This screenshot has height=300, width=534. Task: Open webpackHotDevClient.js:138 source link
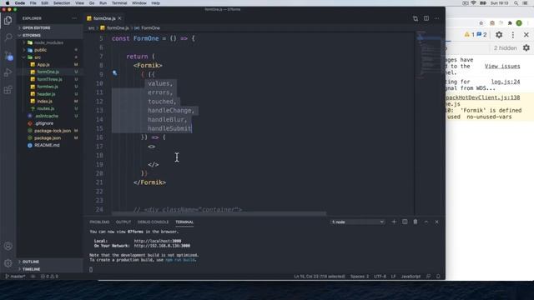coord(483,97)
